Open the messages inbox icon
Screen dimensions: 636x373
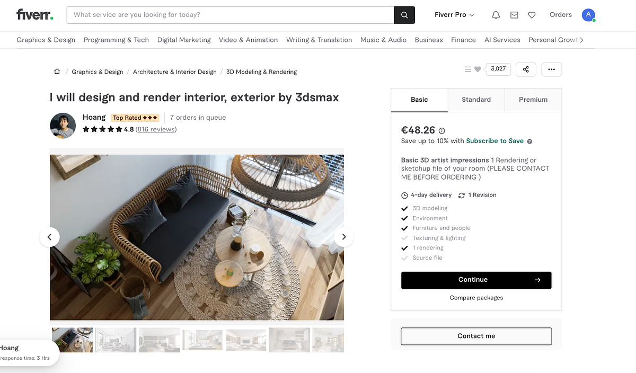pos(514,15)
